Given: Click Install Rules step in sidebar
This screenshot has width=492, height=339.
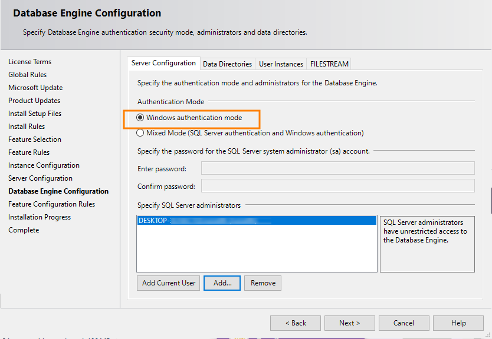Looking at the screenshot, I should pos(27,127).
